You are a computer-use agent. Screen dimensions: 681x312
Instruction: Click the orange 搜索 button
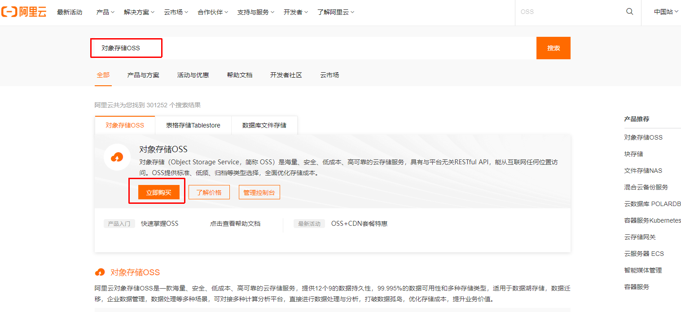point(554,48)
